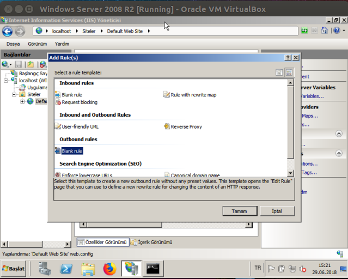Switch to command prompt taskbar window
This screenshot has width=348, height=279.
pyautogui.click(x=153, y=269)
